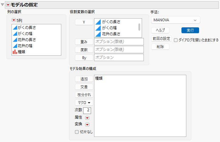Assign the Y role button
Screen dimensions: 220x142
(x=84, y=22)
